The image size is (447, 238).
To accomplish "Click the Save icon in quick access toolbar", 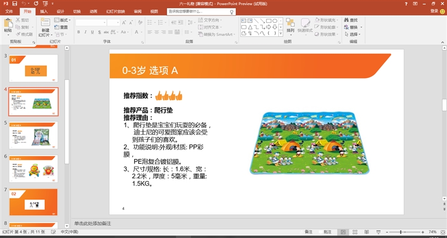I will pyautogui.click(x=15, y=3).
